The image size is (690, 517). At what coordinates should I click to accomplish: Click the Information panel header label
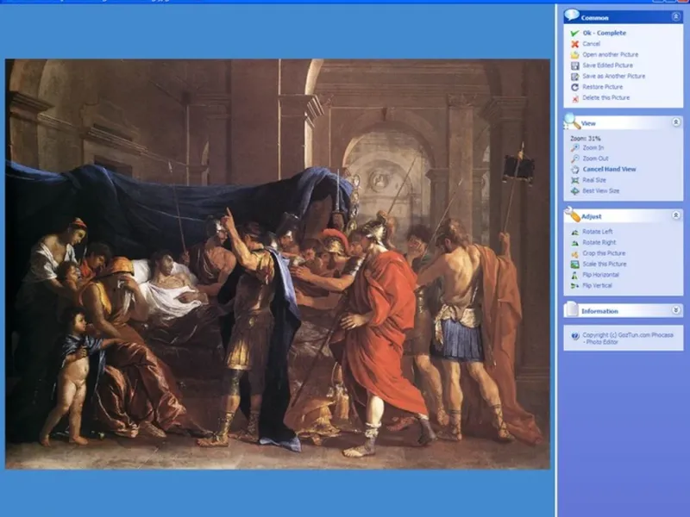599,311
